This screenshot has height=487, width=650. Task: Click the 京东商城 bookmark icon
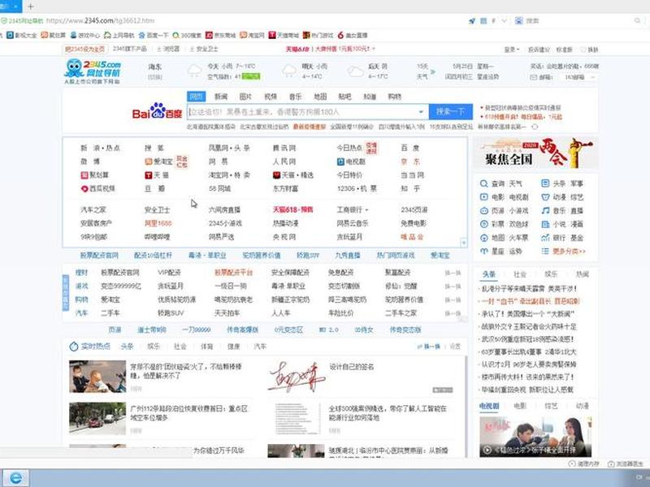[x=210, y=35]
